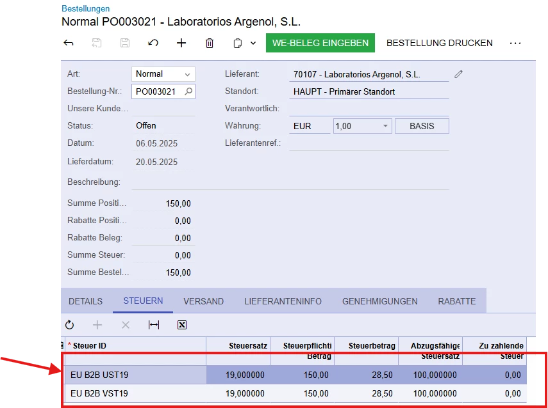Click the date value 06.05.2025
The image size is (548, 408).
pyautogui.click(x=156, y=143)
